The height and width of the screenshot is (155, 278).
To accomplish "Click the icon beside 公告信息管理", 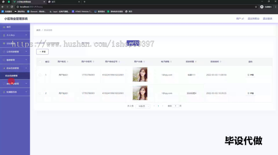I will click(4, 52).
